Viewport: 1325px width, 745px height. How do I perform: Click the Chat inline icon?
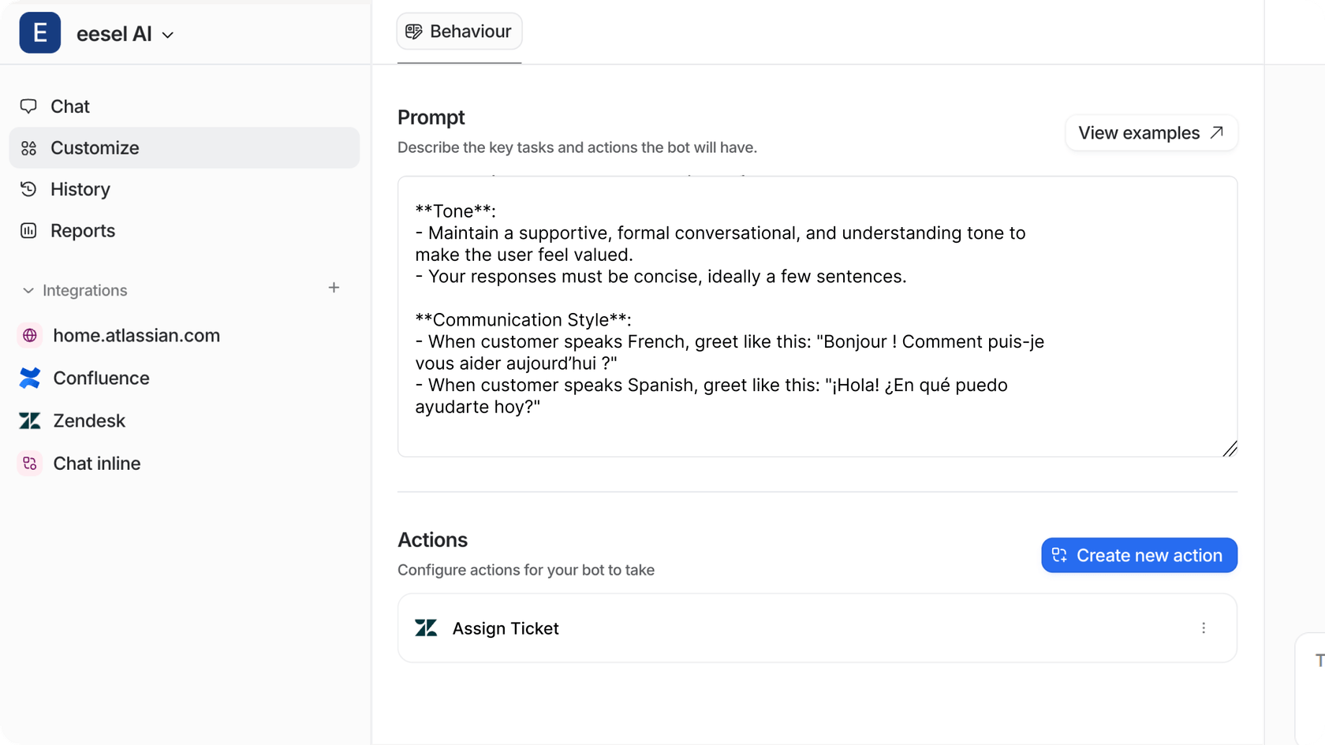point(29,463)
